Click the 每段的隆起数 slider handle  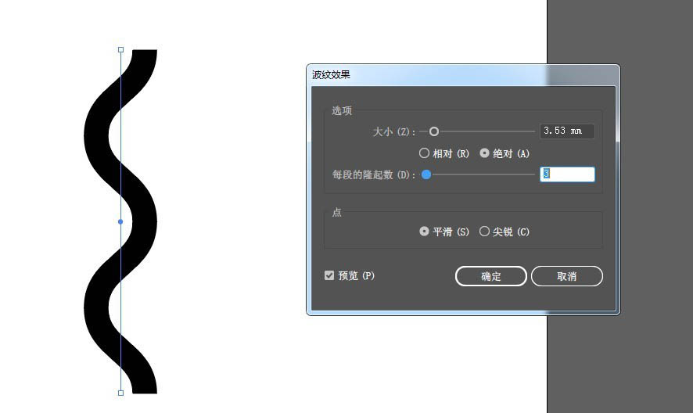pyautogui.click(x=426, y=174)
